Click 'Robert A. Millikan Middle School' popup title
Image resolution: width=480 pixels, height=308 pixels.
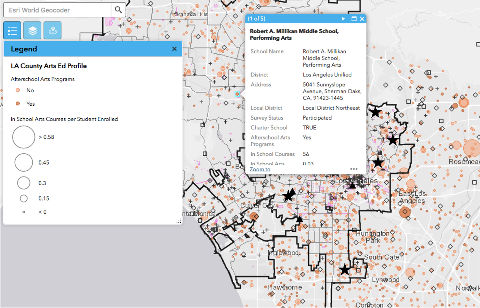click(294, 34)
